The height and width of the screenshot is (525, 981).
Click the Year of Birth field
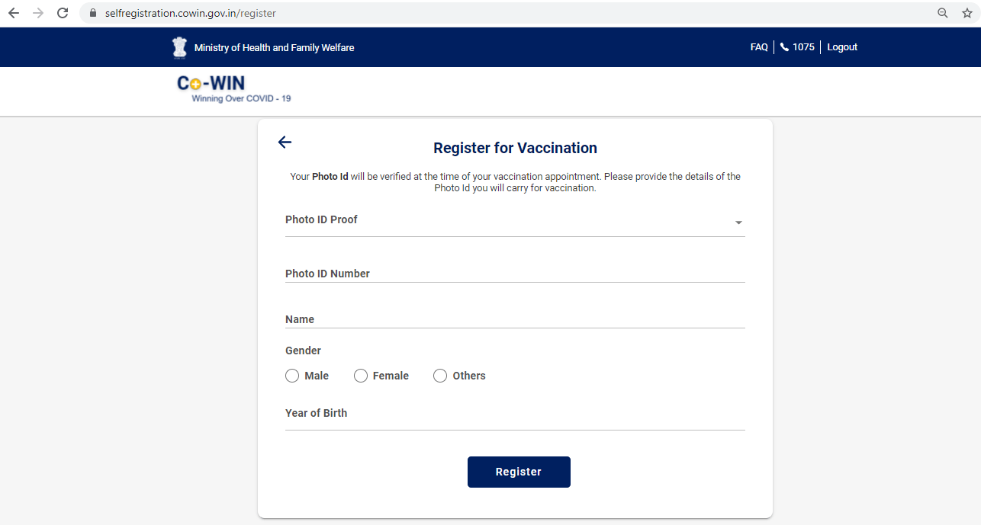pos(515,414)
